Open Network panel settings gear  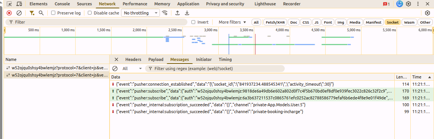pyautogui.click(x=428, y=13)
